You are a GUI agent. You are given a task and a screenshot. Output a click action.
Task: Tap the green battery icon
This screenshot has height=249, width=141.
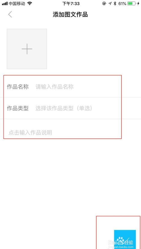(131, 3)
